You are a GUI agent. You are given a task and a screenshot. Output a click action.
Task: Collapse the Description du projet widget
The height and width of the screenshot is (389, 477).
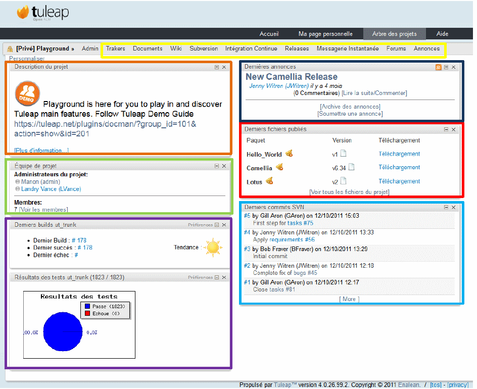click(217, 67)
